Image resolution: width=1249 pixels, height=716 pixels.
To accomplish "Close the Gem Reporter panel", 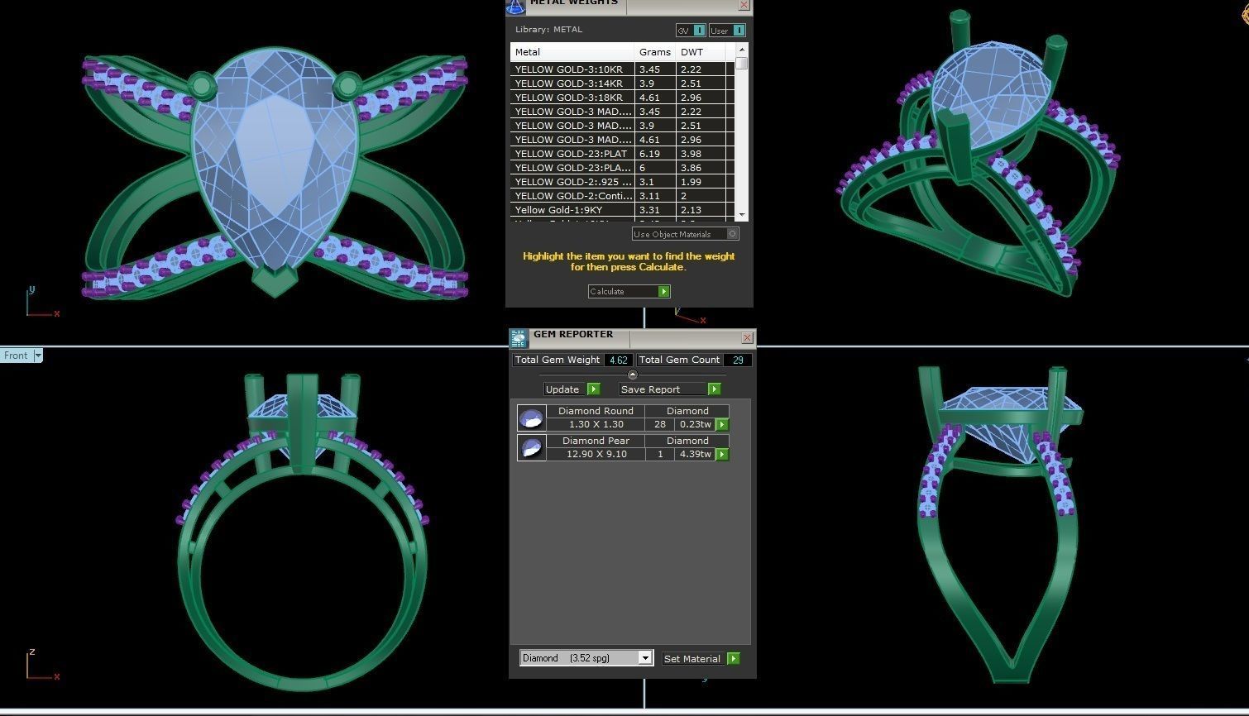I will 747,337.
